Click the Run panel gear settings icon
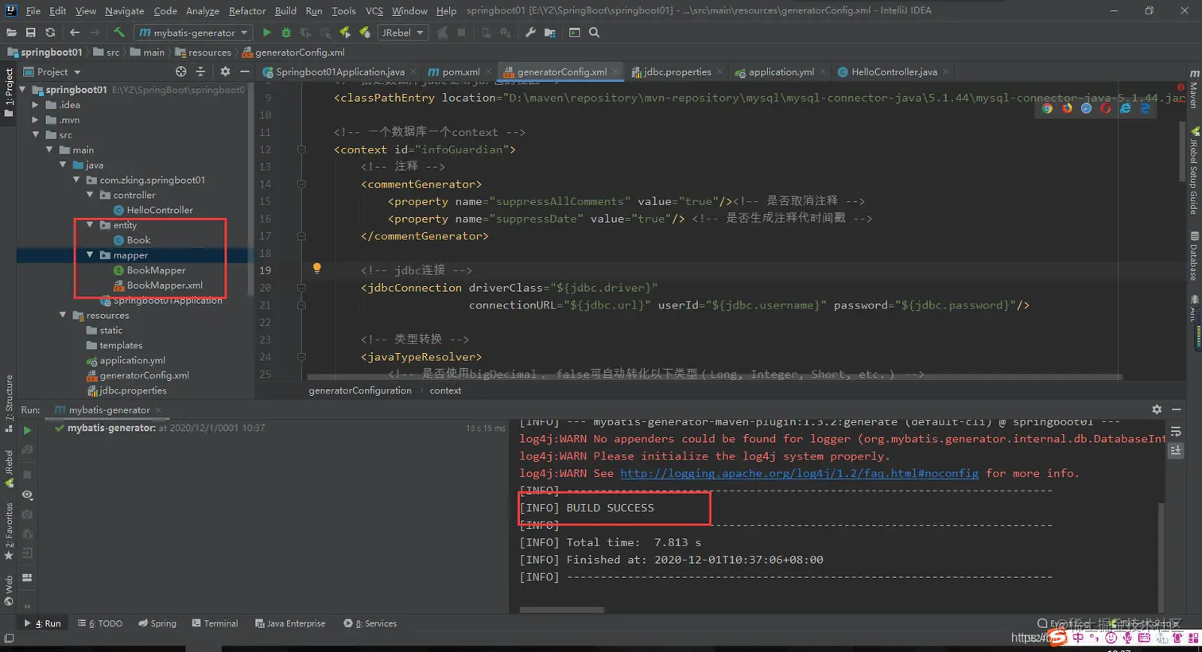The image size is (1202, 652). click(x=1157, y=409)
